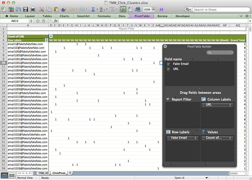This screenshot has height=180, width=252.
Task: Click the info icon on Count of field
Action: pos(230,138)
